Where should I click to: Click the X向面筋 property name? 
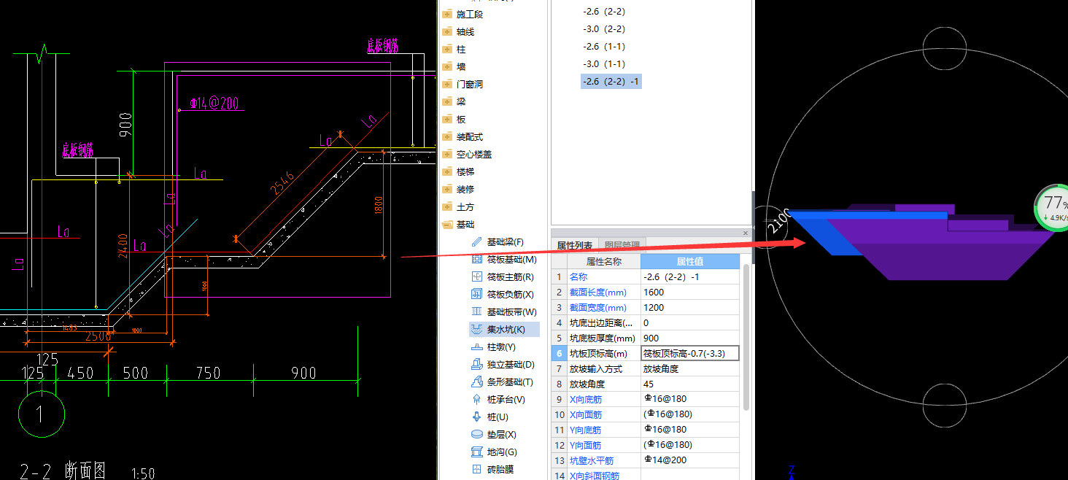click(586, 414)
